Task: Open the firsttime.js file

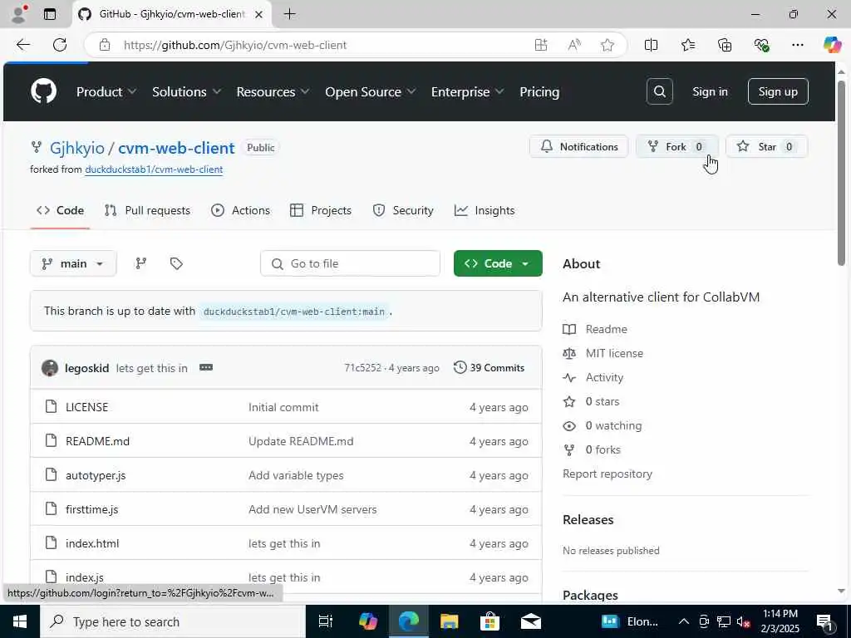Action: click(x=91, y=509)
